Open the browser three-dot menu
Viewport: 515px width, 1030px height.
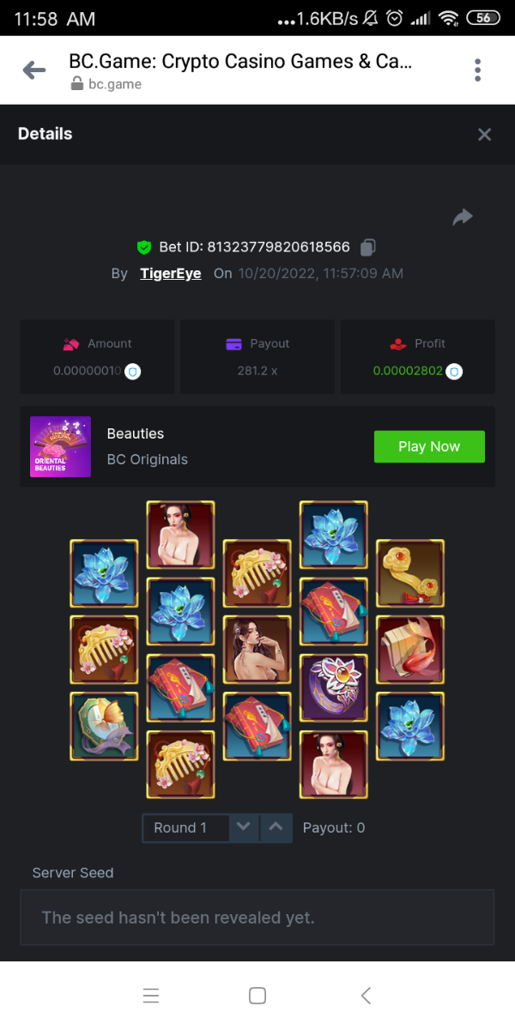click(477, 70)
